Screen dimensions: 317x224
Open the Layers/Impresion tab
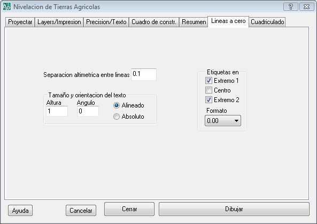pos(59,22)
